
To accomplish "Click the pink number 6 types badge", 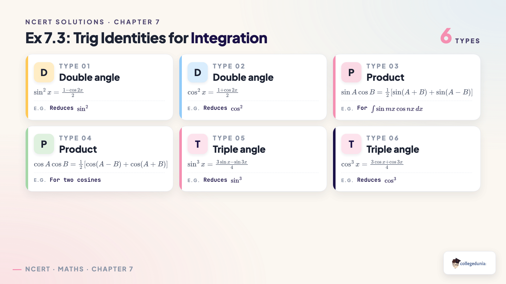I will pyautogui.click(x=460, y=36).
